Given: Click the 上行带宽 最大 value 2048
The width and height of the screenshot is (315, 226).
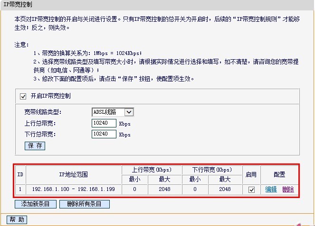Looking at the screenshot, I should 162,190.
